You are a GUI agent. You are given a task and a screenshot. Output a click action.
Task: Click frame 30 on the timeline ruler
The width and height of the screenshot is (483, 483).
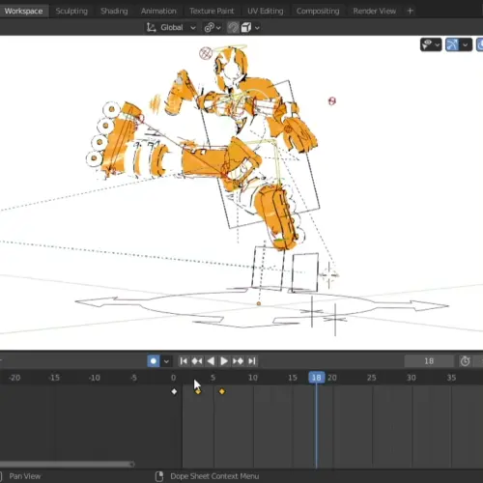(412, 378)
